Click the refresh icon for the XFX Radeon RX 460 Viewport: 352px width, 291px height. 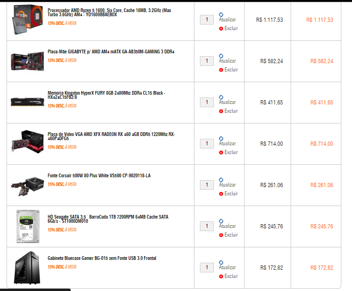(x=221, y=138)
